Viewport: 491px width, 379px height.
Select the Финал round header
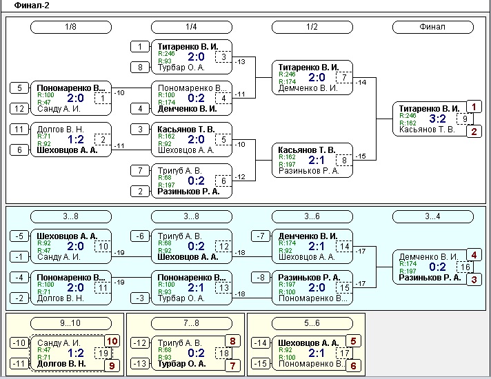click(x=433, y=27)
